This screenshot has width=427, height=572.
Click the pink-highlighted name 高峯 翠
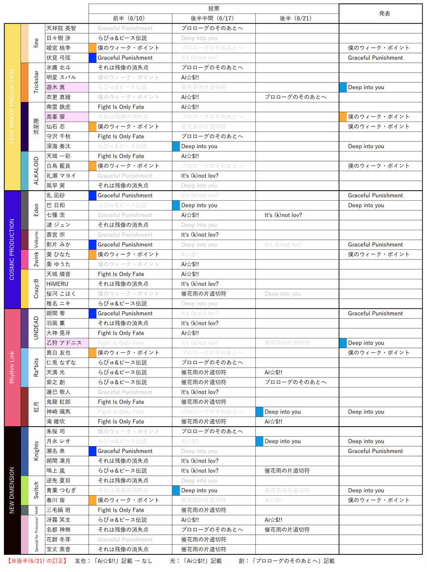click(67, 117)
